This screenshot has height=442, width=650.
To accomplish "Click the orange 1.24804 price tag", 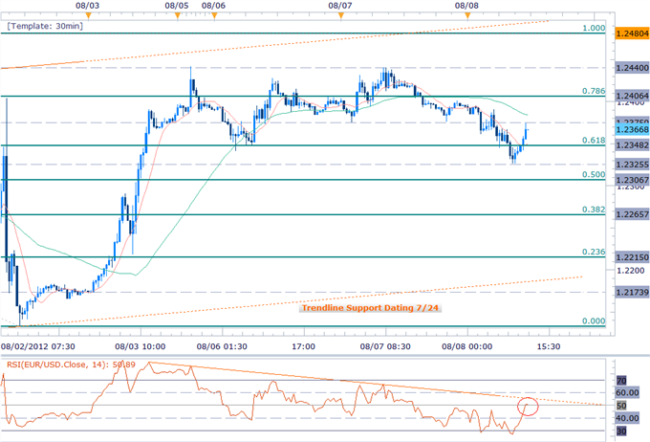I will coord(628,34).
